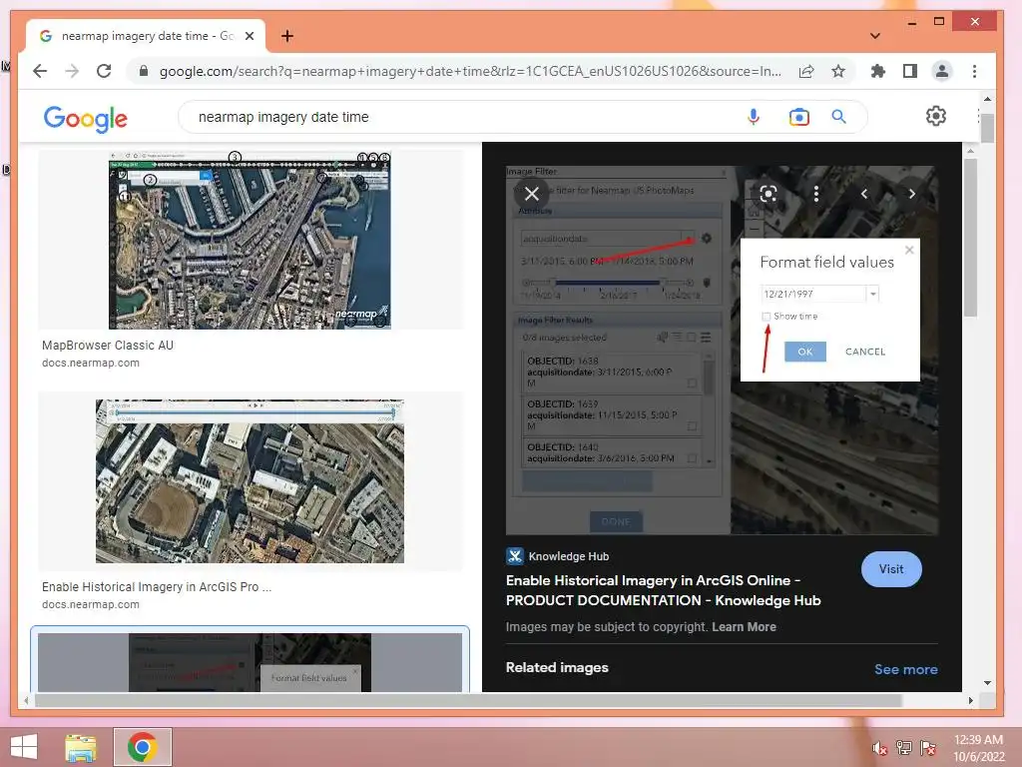Open the Extensions puzzle icon
1022x767 pixels.
[878, 71]
